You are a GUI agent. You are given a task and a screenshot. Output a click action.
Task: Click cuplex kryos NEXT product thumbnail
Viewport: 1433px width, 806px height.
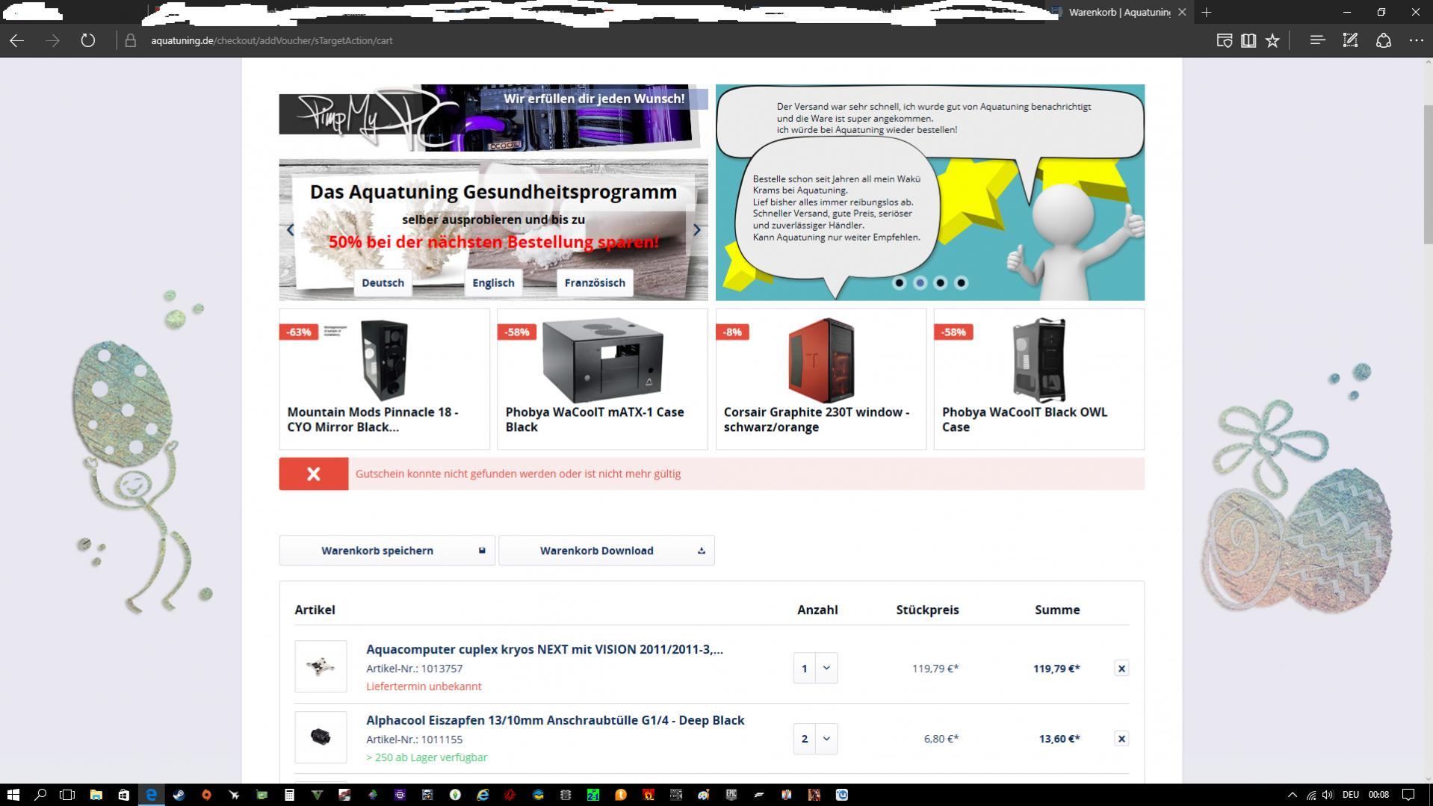(x=321, y=666)
